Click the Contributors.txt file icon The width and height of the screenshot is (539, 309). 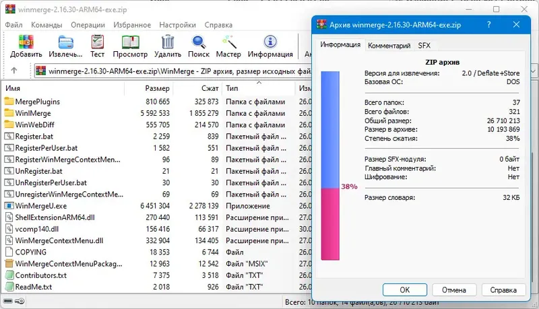9,275
